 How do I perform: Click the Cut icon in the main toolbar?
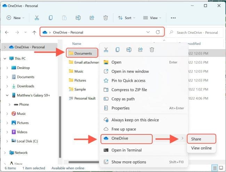coord(37,18)
